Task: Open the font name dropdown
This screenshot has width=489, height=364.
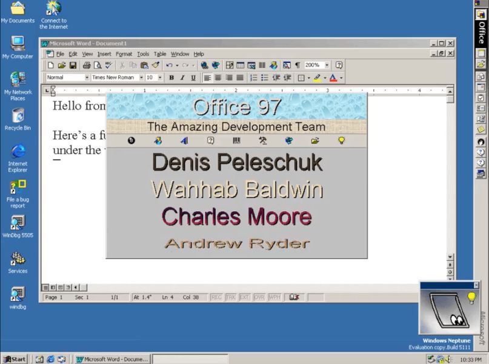Action: point(142,77)
